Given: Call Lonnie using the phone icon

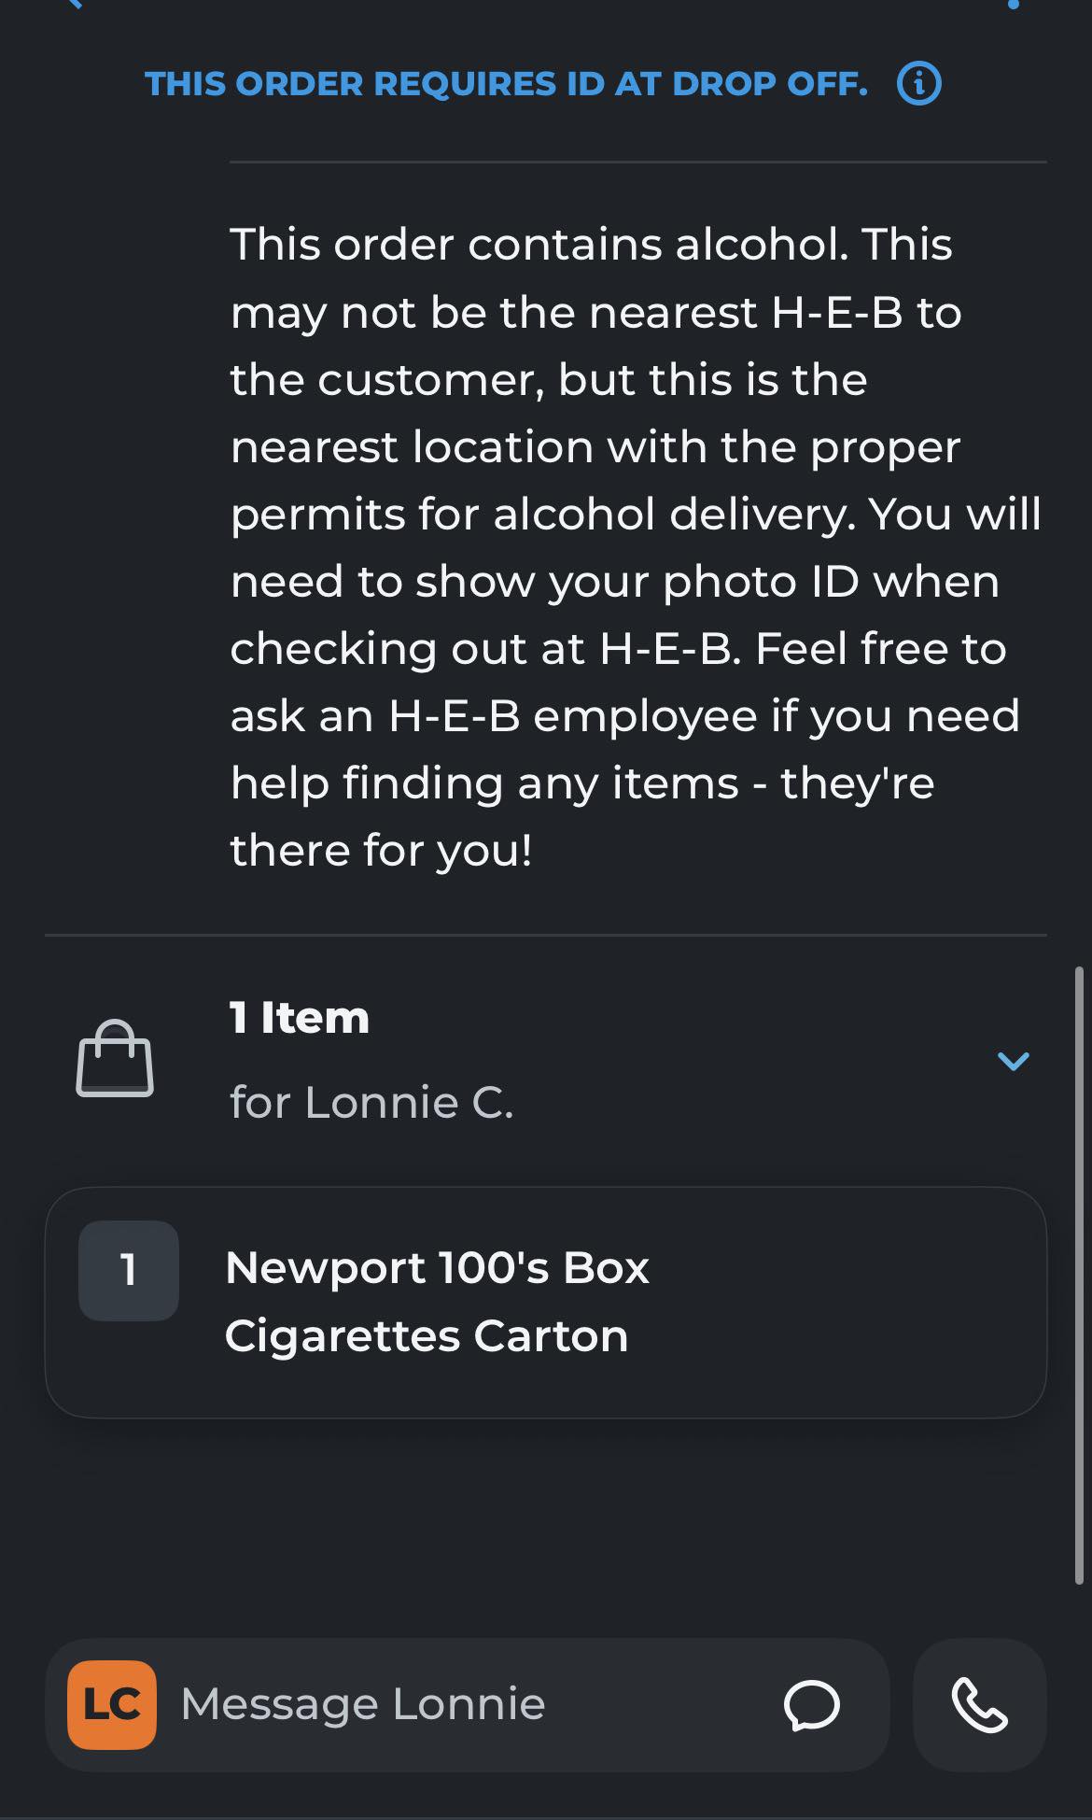Looking at the screenshot, I should coord(979,1705).
